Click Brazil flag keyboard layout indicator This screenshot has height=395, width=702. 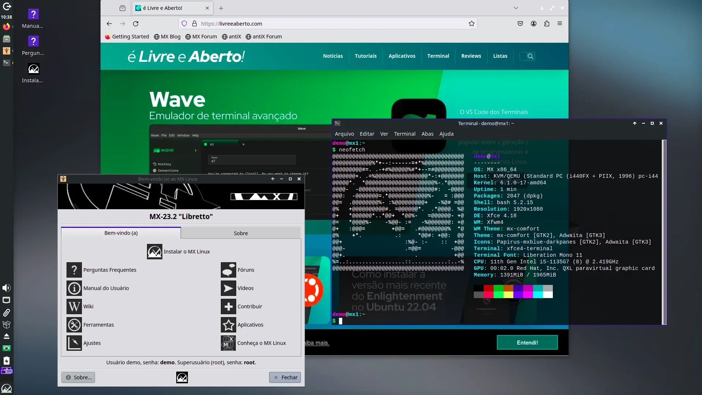click(x=6, y=348)
